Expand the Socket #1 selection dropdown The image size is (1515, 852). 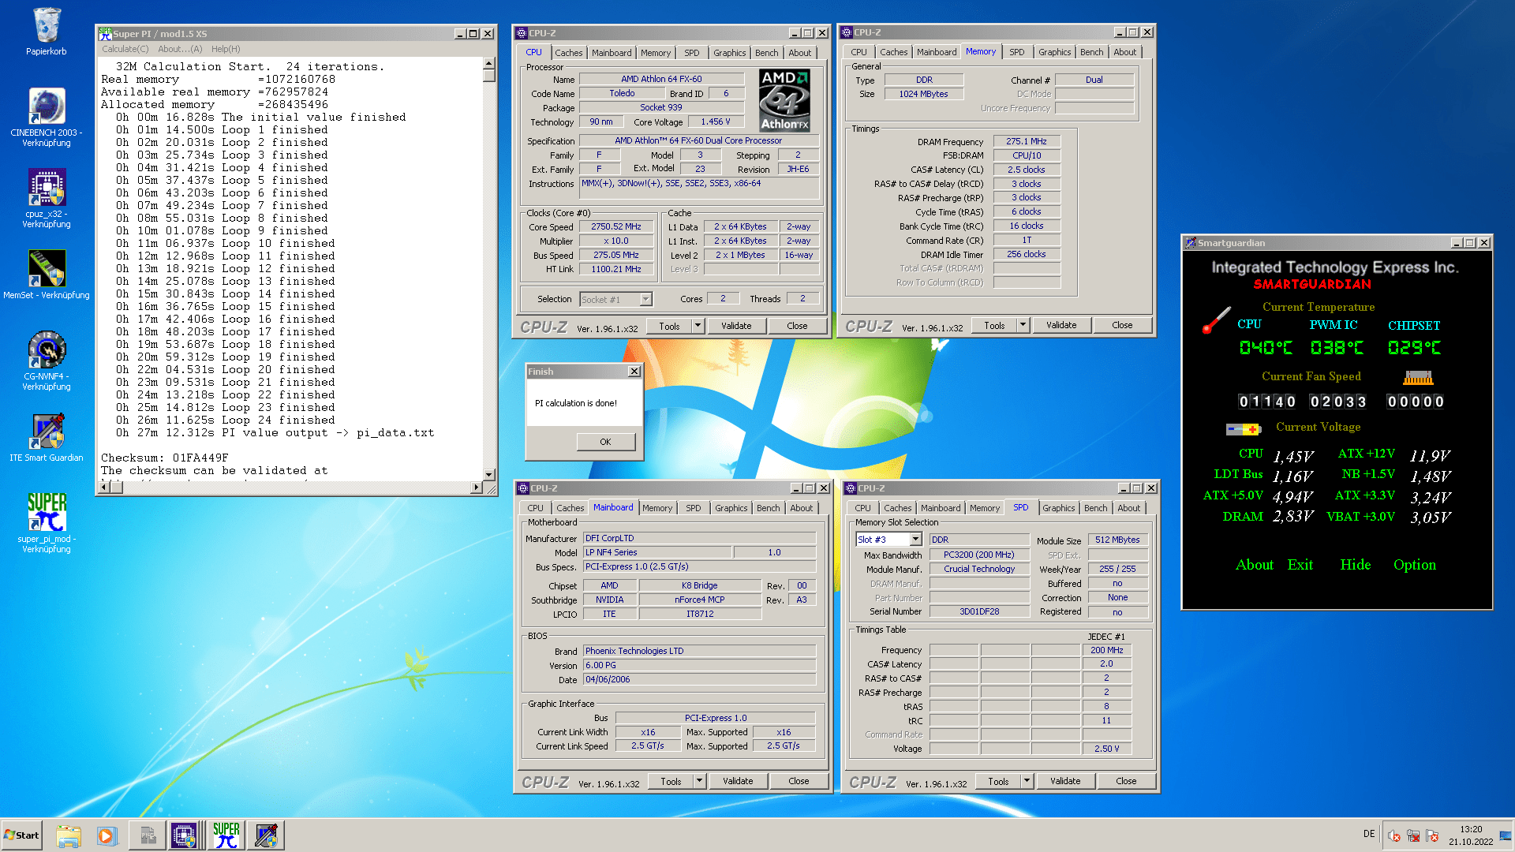point(645,300)
